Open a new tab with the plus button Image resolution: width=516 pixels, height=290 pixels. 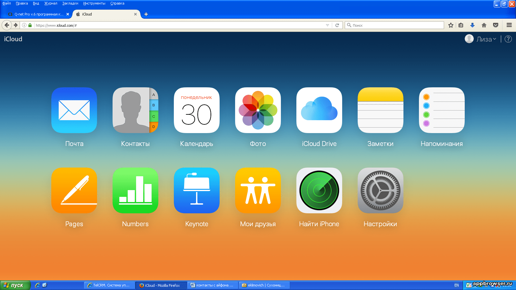click(146, 14)
